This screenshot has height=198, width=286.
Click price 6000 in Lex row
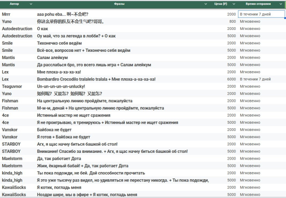[231, 79]
